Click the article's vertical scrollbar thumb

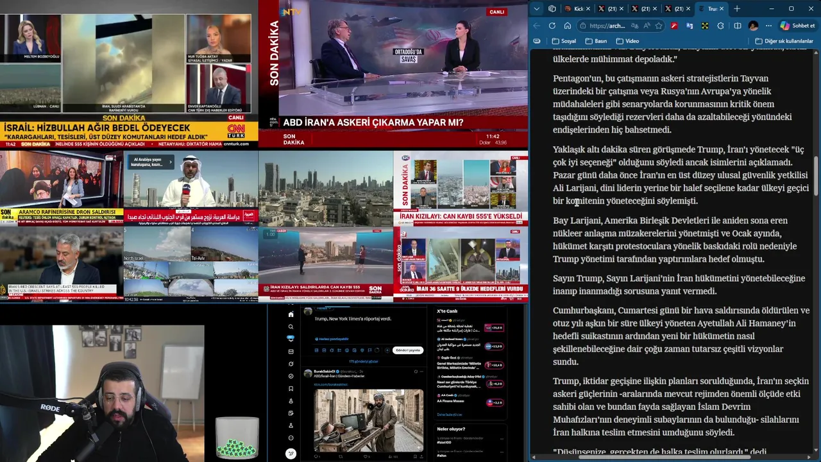[817, 175]
